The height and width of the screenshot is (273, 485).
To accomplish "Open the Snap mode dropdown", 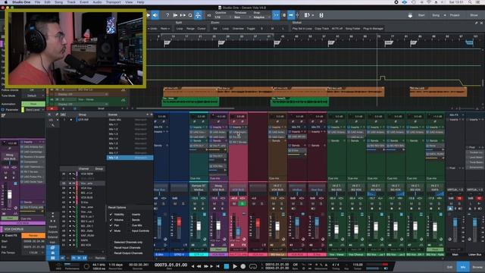I will click(x=261, y=17).
